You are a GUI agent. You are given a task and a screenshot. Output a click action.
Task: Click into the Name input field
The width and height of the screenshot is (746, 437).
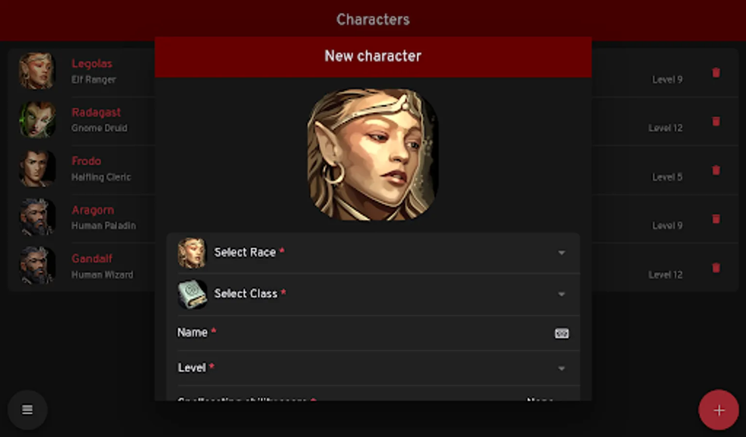click(373, 333)
